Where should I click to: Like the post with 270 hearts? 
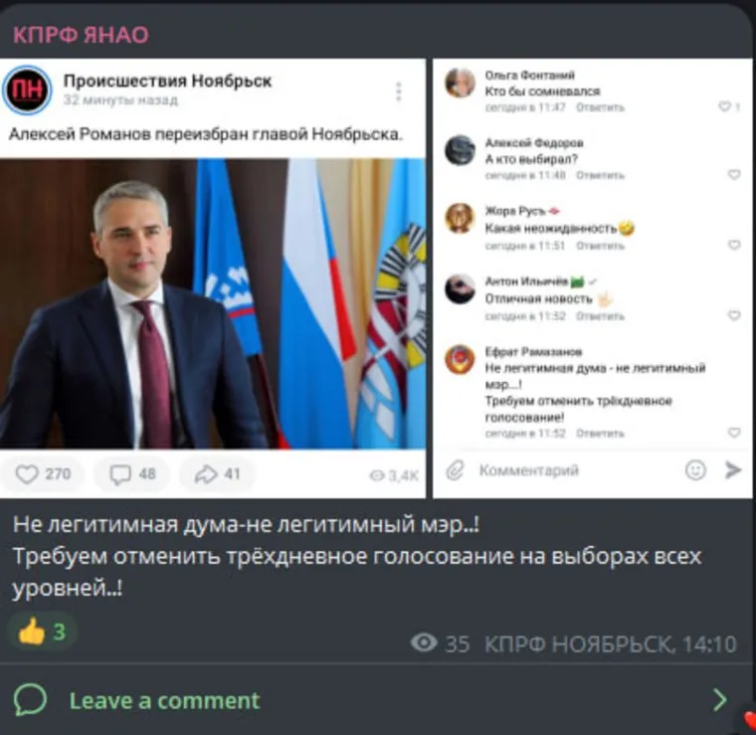coord(43,474)
